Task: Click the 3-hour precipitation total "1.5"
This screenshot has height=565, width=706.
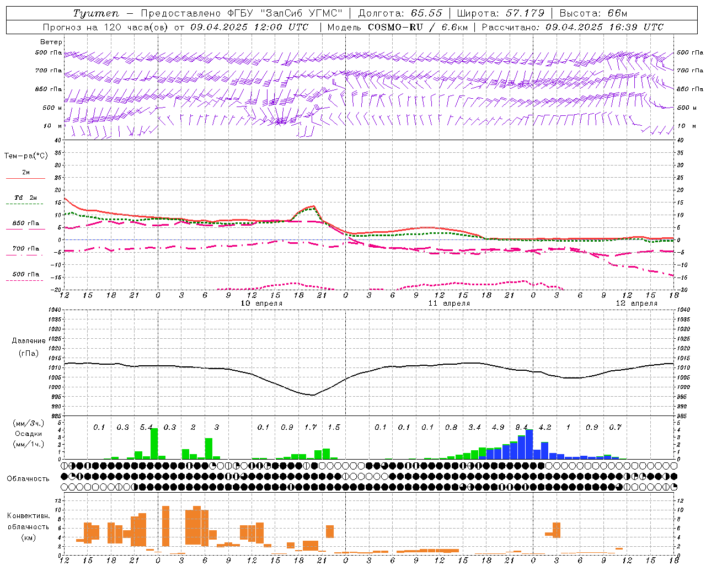Action: coord(334,427)
